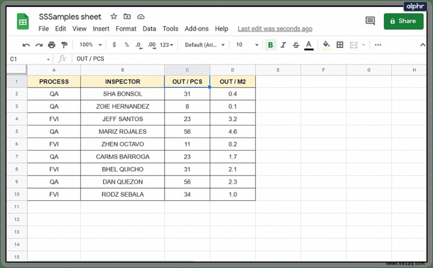Open the name box C1 dropdown
Viewport: 433px width, 268px height.
[48, 59]
